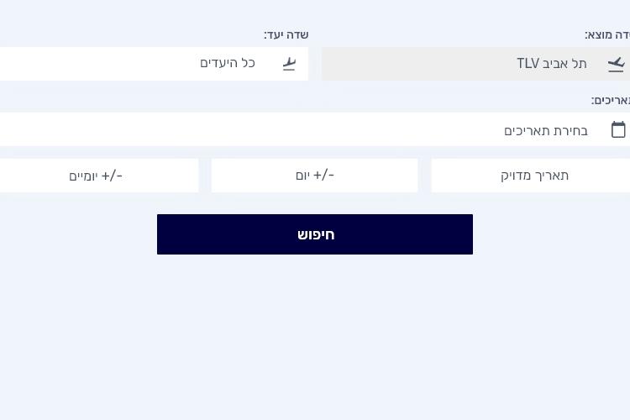
Task: Select the ‎+/- יום flexibility option
Action: (x=315, y=176)
